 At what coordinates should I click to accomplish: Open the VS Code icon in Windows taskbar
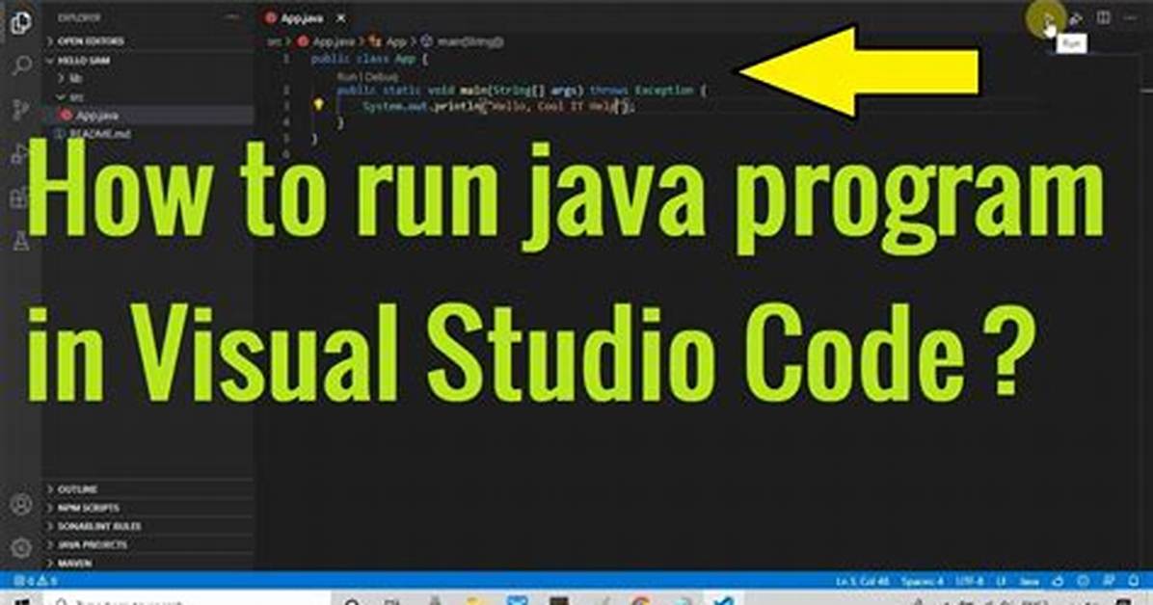(x=724, y=600)
